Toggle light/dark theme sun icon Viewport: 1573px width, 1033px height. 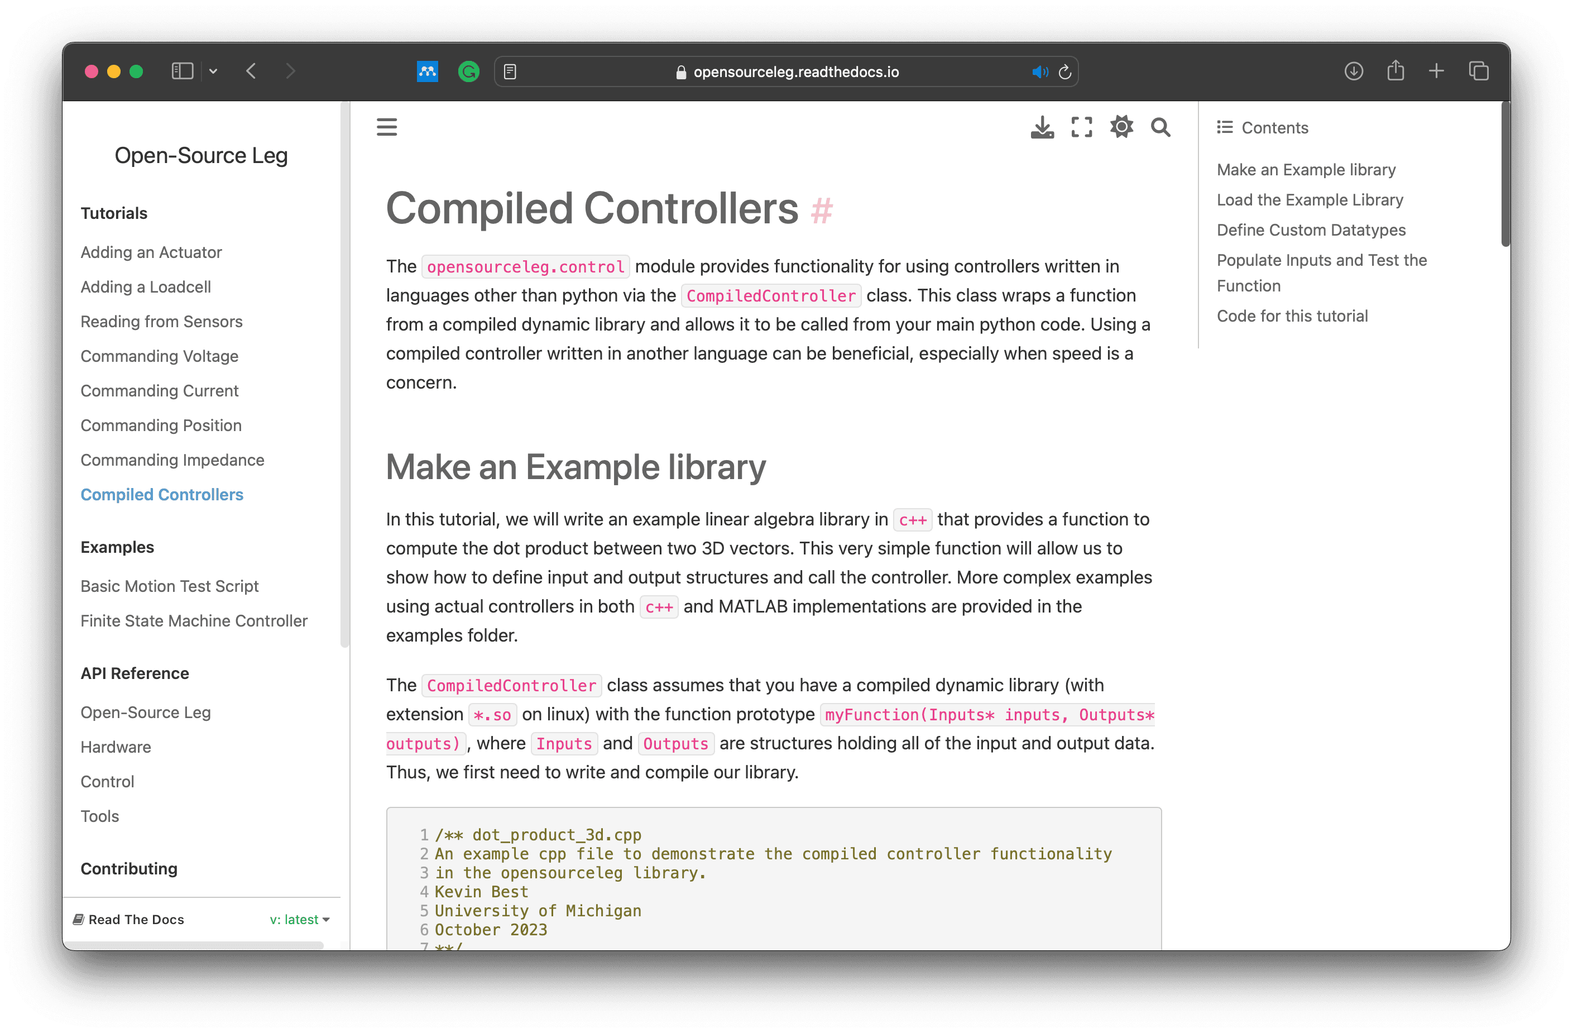[1121, 126]
